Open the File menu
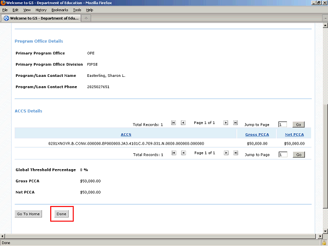This screenshot has height=246, width=328. point(5,10)
